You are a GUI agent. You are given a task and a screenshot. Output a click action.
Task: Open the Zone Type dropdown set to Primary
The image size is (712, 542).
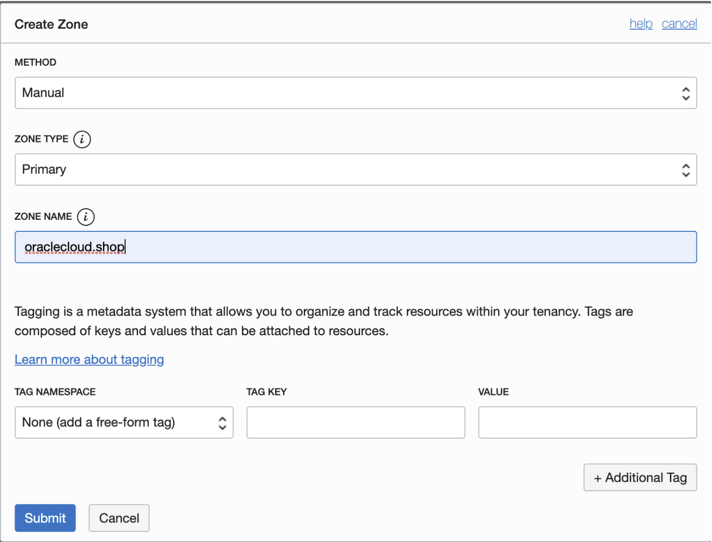[x=355, y=170]
